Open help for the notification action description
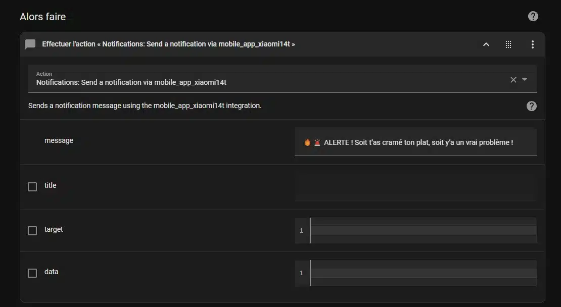The width and height of the screenshot is (561, 307). point(531,106)
